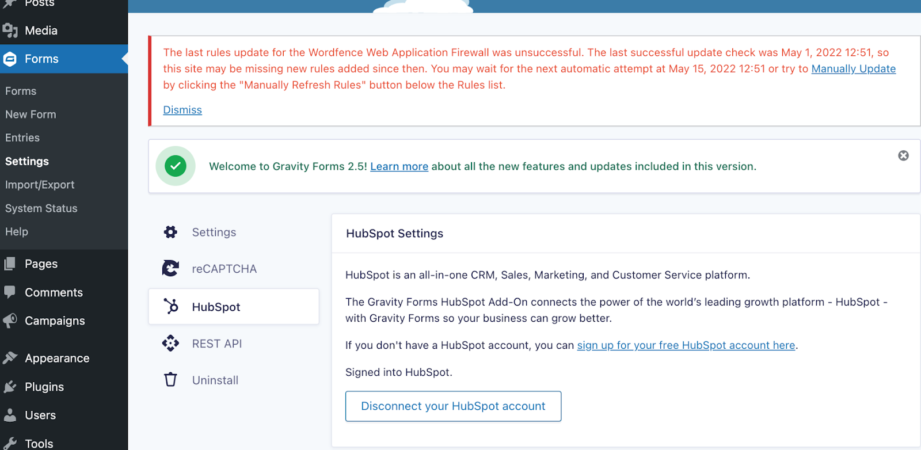Select the HubSpot settings tab
Screen dimensions: 921x450
click(x=234, y=307)
